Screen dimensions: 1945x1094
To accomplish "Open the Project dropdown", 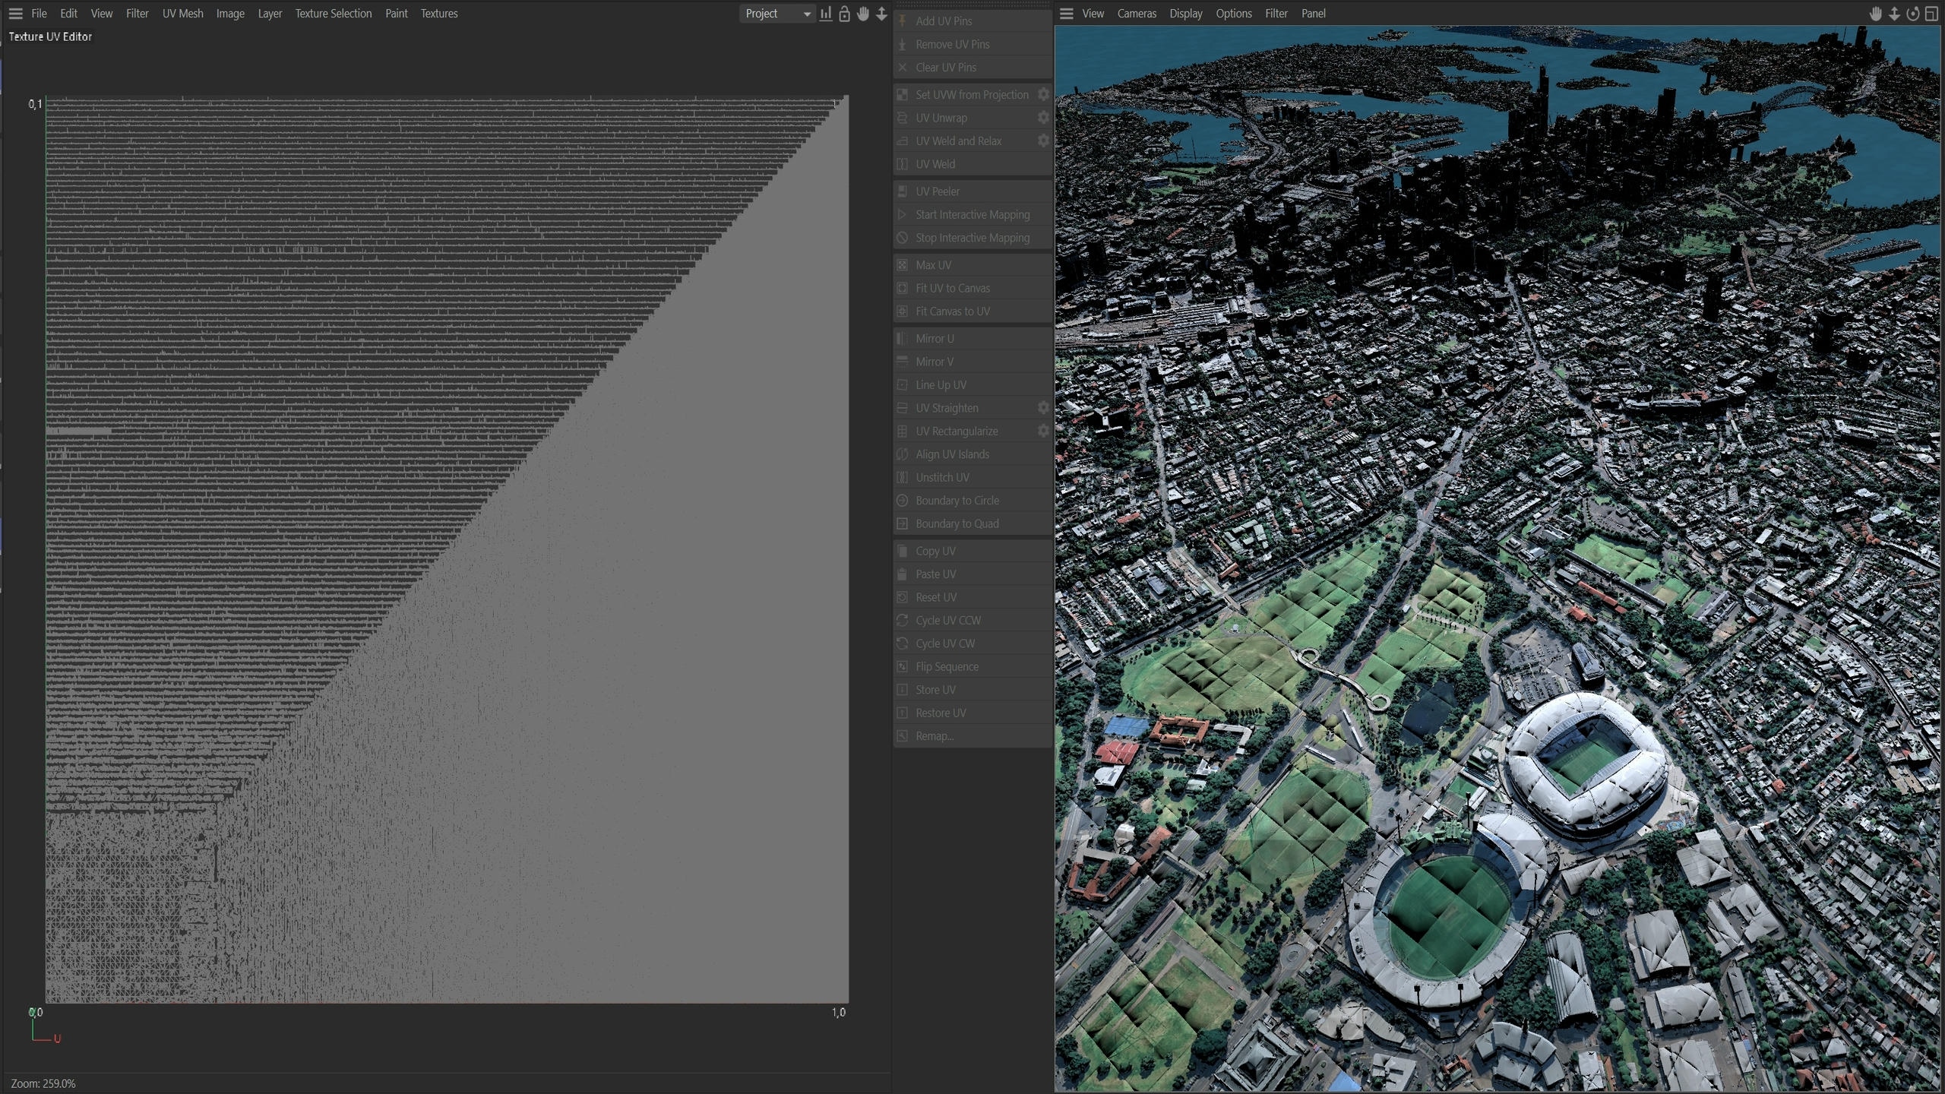I will pyautogui.click(x=777, y=14).
